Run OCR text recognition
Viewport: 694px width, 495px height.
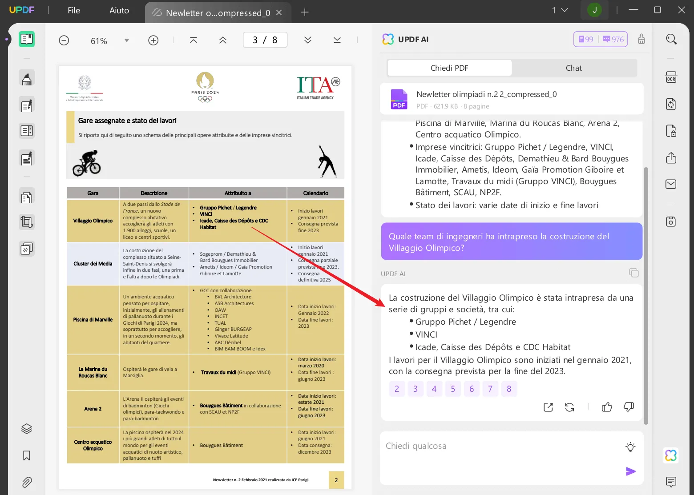click(671, 77)
